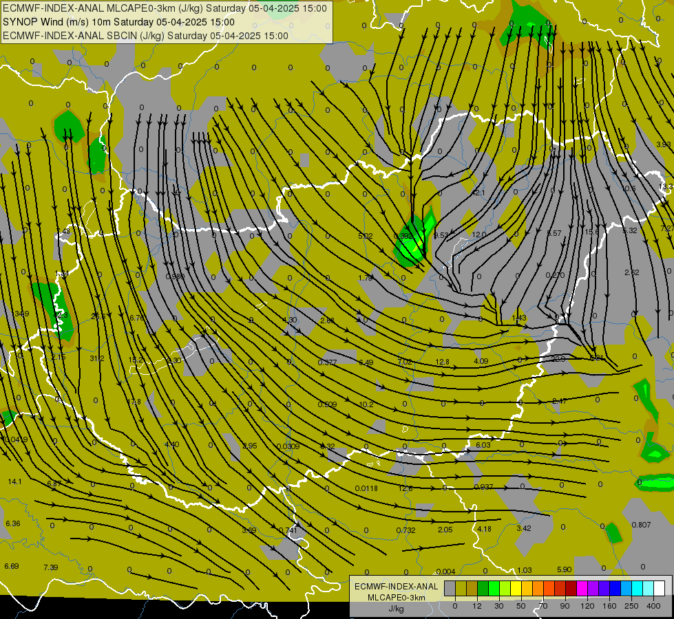Click the SBCIN title line in the header
Image resolution: width=674 pixels, height=619 pixels.
point(145,36)
